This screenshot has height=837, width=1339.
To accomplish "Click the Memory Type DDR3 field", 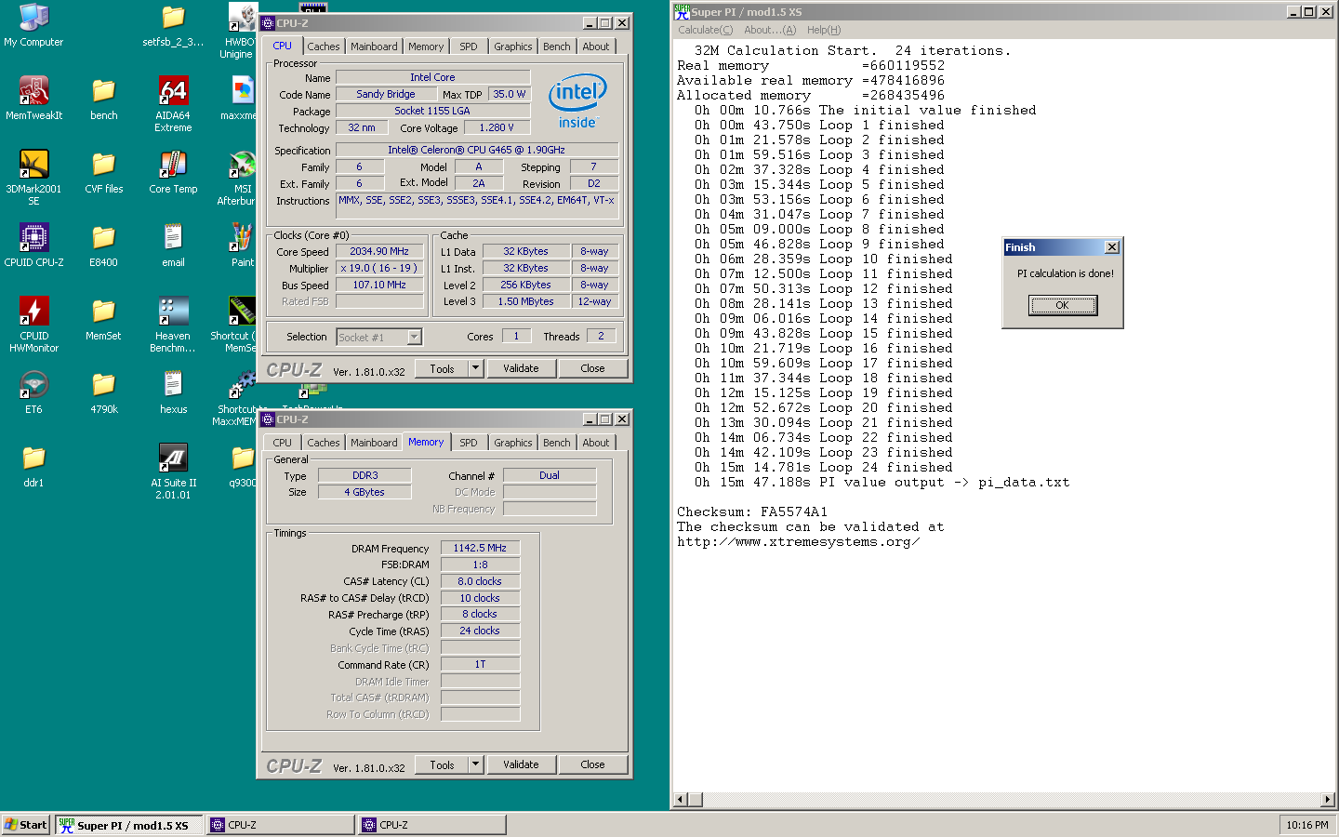I will pos(365,475).
